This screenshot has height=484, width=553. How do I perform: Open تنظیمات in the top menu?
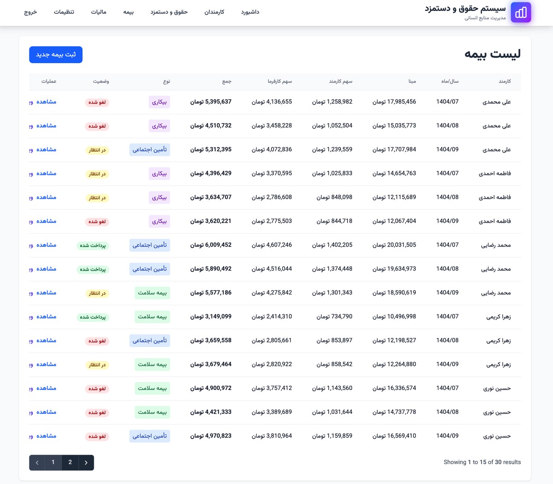point(64,12)
